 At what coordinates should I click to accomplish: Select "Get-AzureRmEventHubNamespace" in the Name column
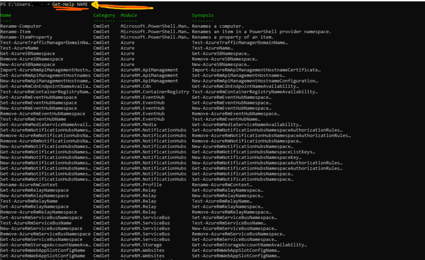click(39, 97)
